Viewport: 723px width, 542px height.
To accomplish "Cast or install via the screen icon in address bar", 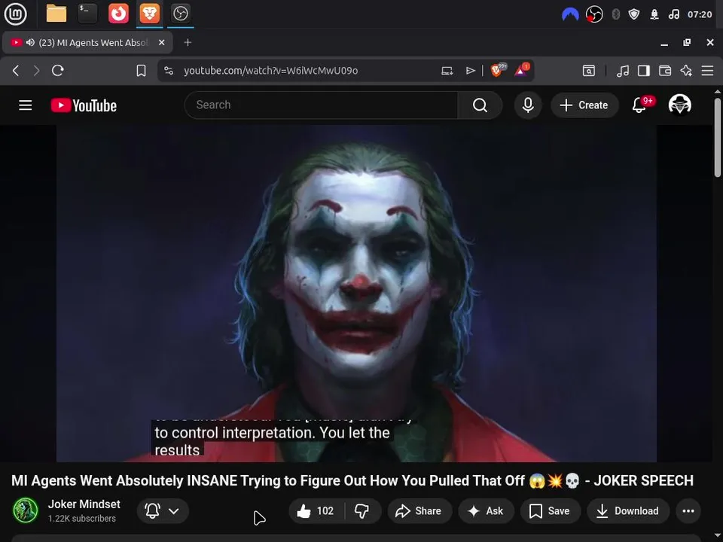I will [447, 71].
